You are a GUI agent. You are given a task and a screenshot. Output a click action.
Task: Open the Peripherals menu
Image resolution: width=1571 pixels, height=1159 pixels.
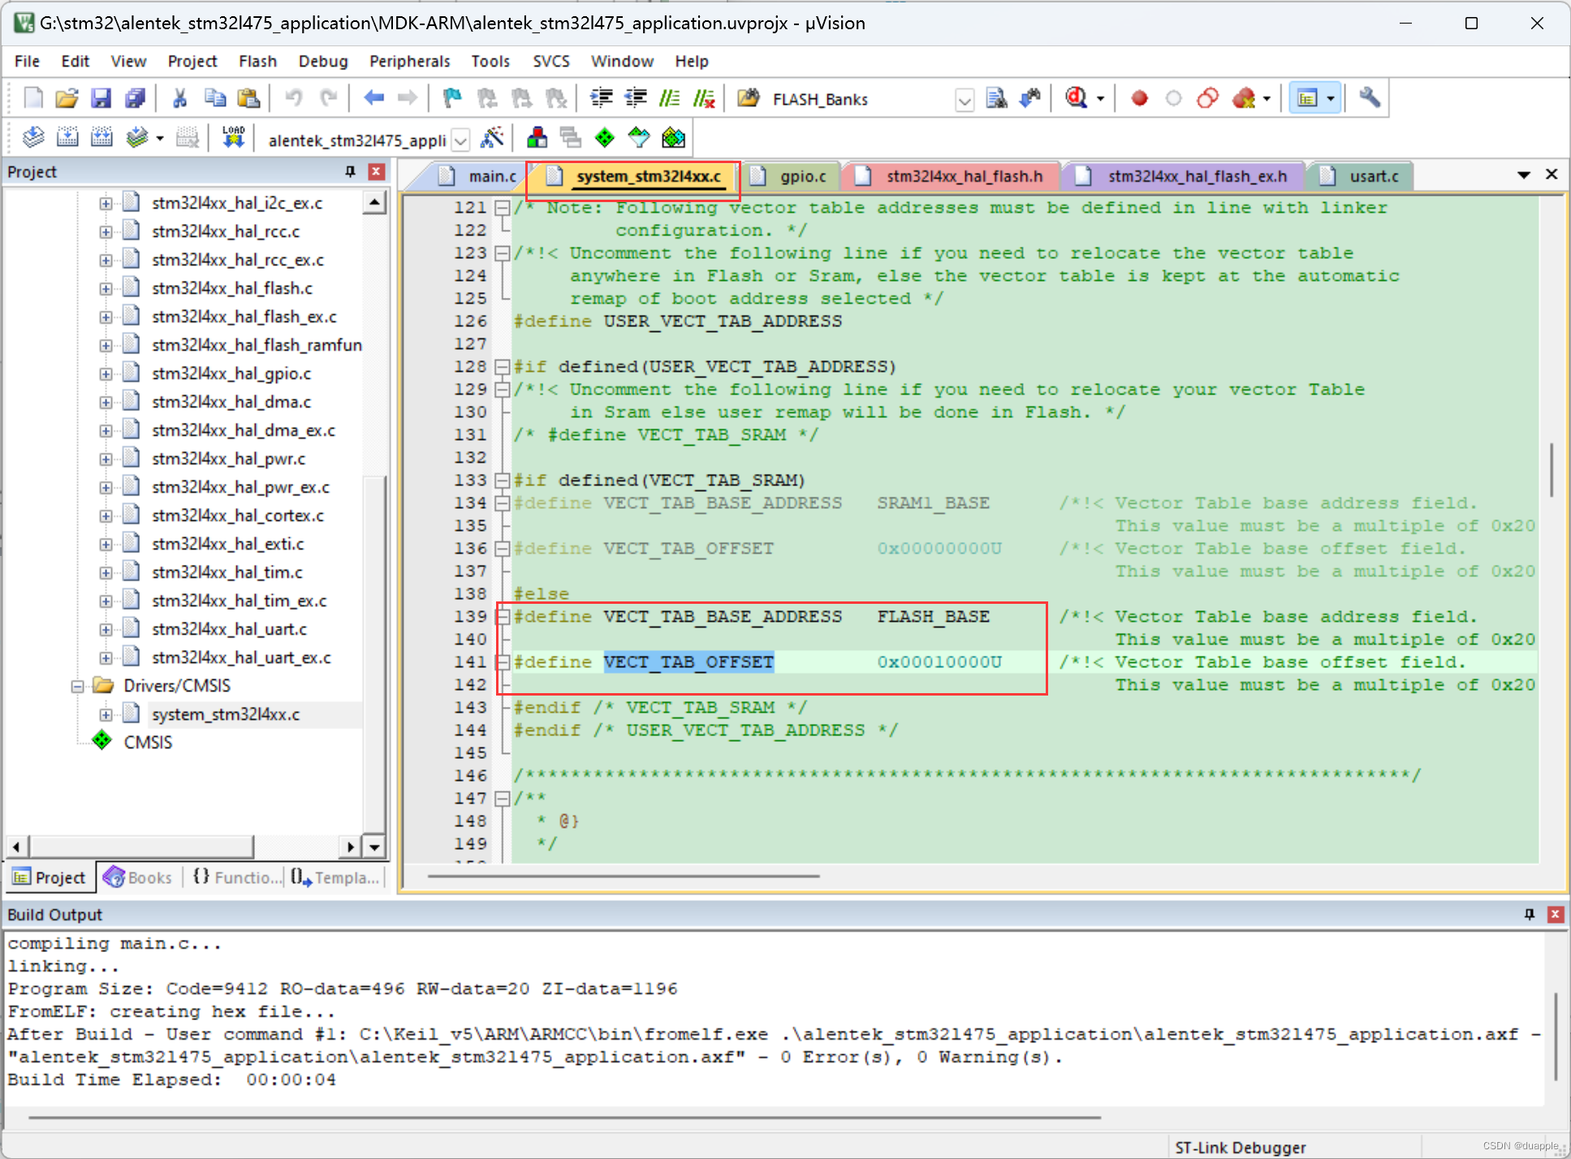409,61
